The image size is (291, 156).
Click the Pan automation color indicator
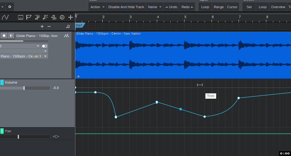2,131
